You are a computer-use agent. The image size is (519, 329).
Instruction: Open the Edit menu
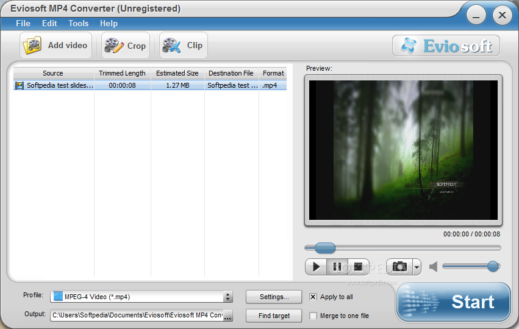click(49, 24)
